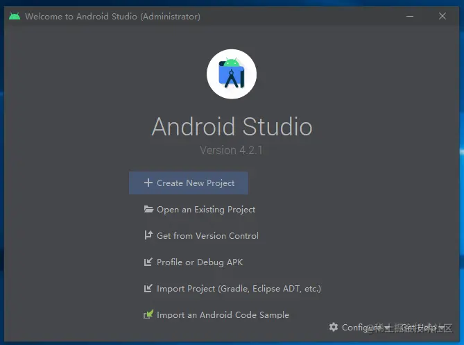Click the green Android Code Sample icon
The width and height of the screenshot is (464, 345).
click(148, 314)
